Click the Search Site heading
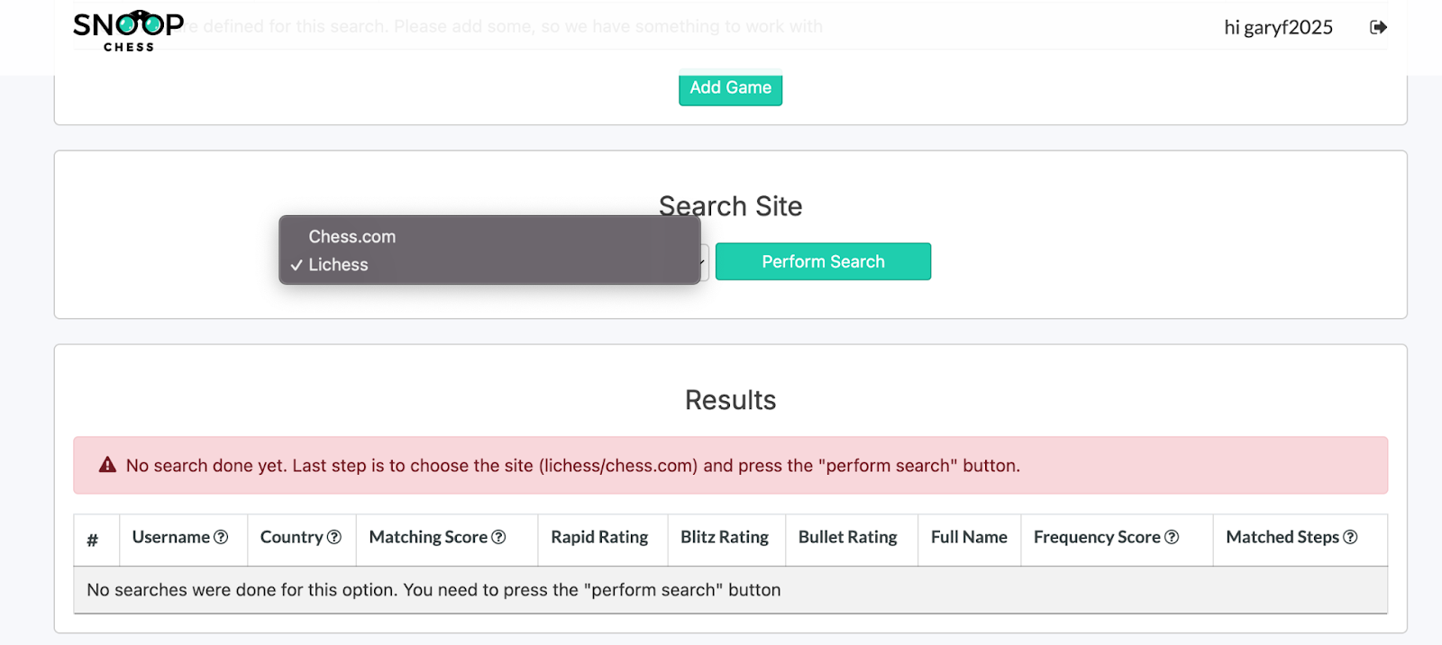Screen dimensions: 1442x645 pos(730,206)
